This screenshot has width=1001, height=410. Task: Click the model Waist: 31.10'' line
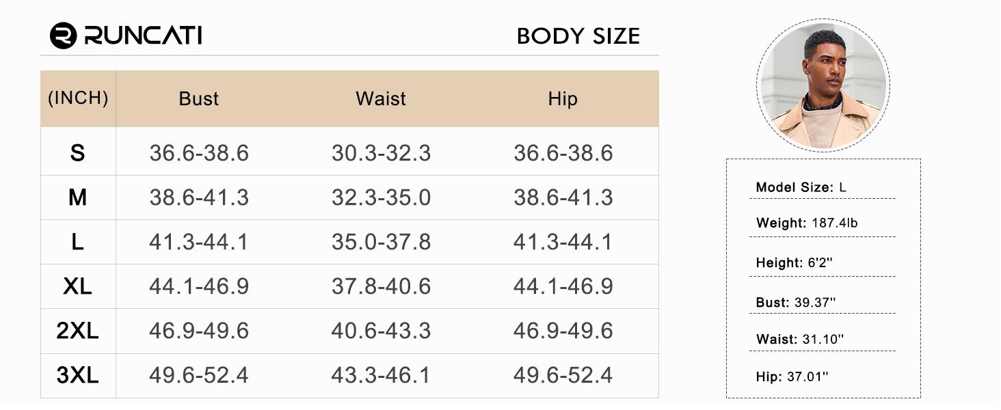(800, 339)
